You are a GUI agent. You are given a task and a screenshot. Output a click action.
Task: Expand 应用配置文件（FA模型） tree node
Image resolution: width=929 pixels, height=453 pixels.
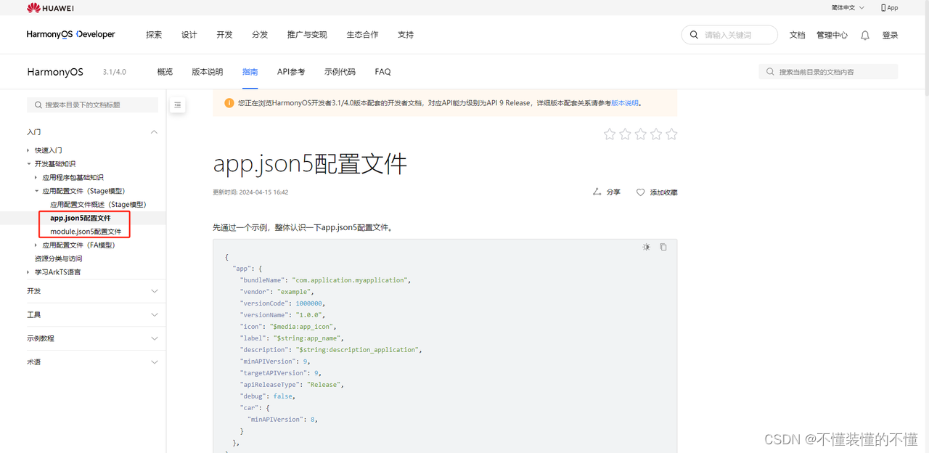36,245
